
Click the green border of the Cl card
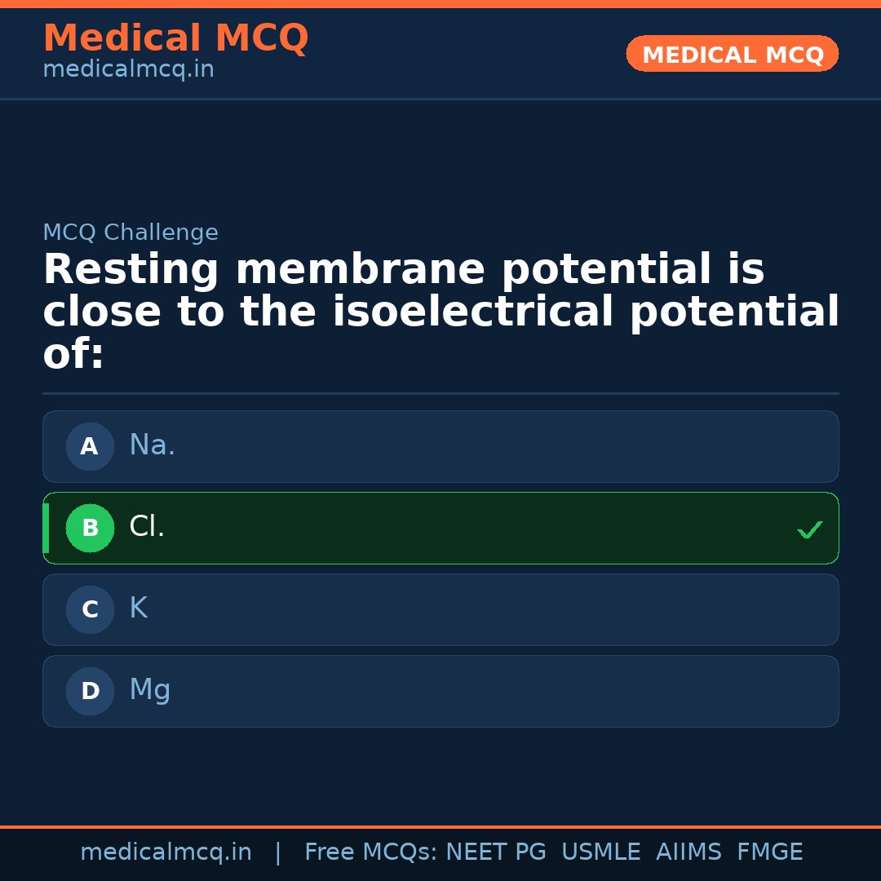point(440,493)
